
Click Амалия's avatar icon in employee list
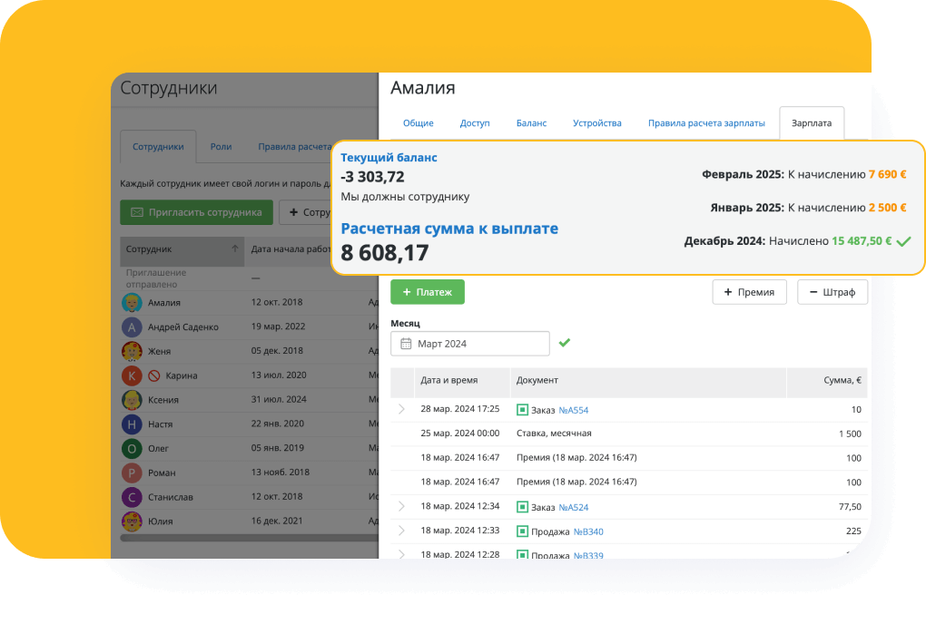(132, 303)
